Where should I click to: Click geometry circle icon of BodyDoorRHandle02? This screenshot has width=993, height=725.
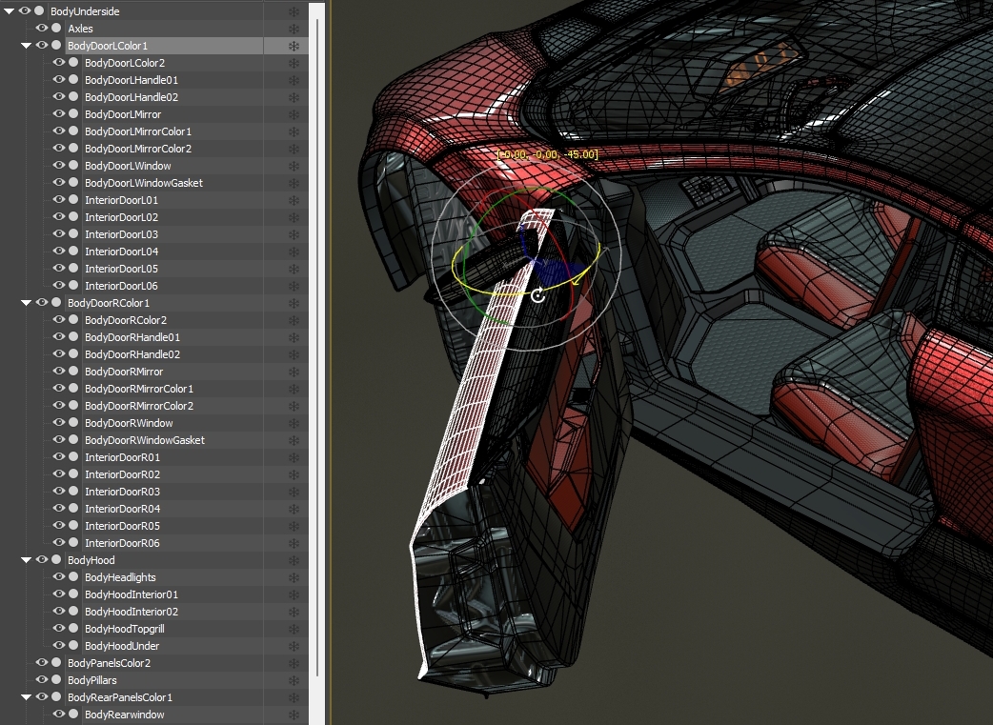coord(73,354)
